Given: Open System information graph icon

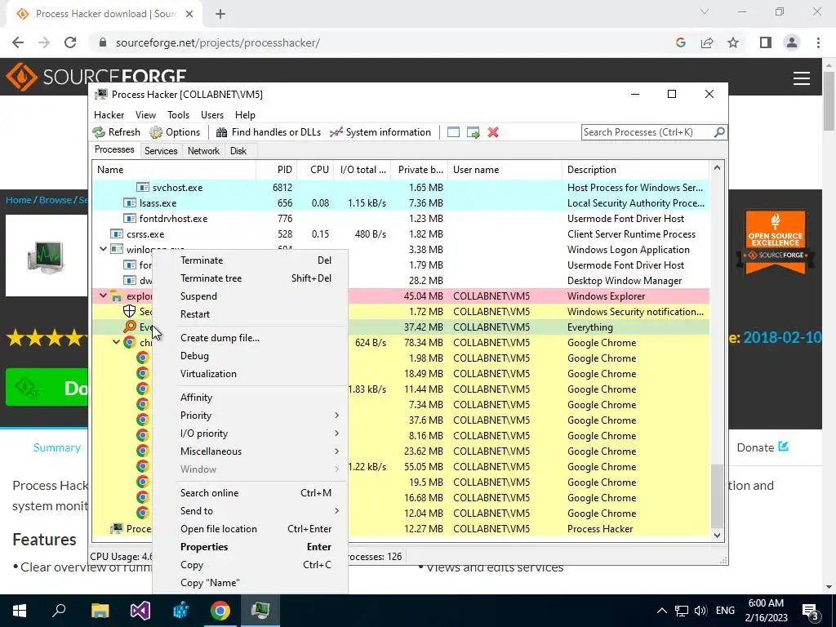Looking at the screenshot, I should tap(336, 132).
